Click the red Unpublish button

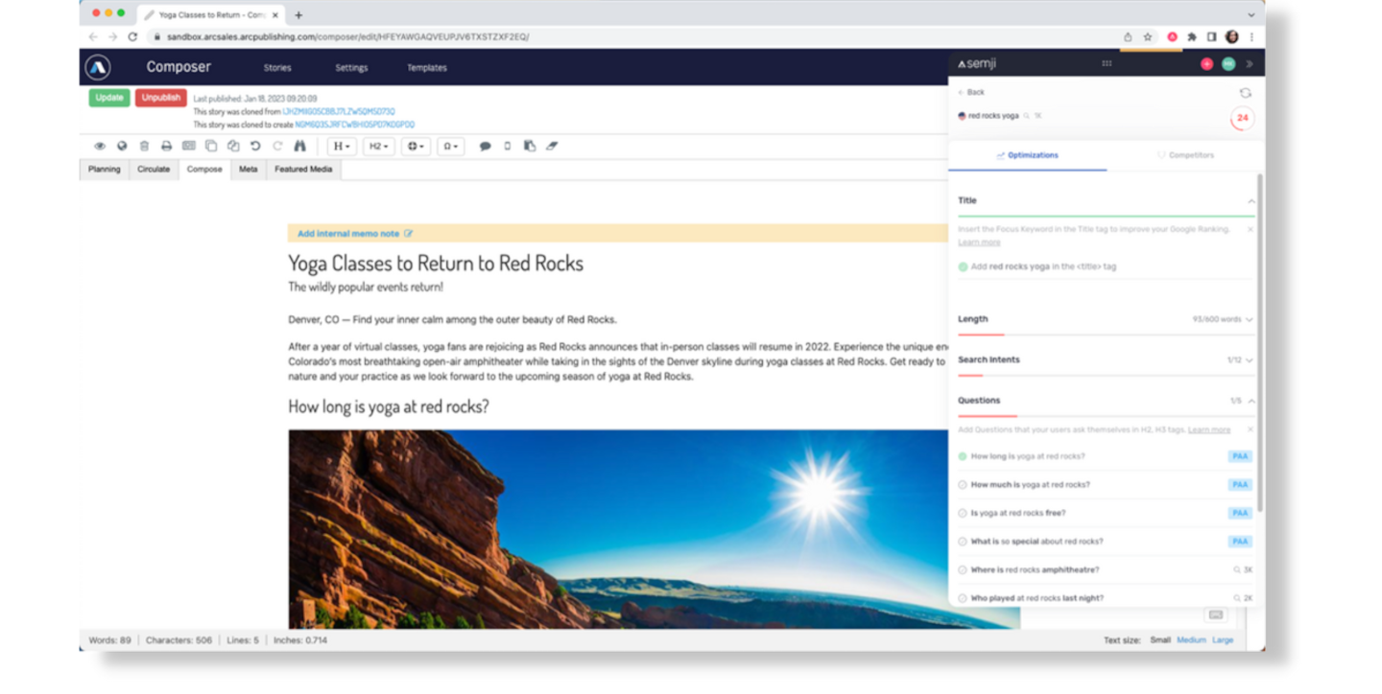coord(160,98)
